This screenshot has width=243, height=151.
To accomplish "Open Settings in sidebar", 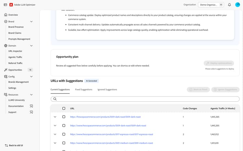I will tap(12, 88).
